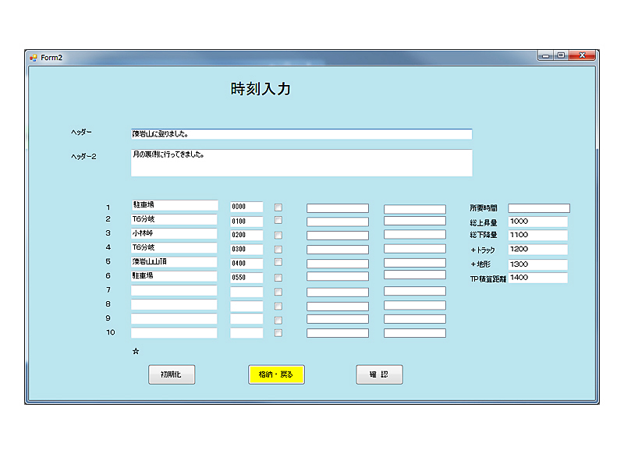Check the checkbox in row 10
This screenshot has height=454, width=624.
(x=278, y=333)
